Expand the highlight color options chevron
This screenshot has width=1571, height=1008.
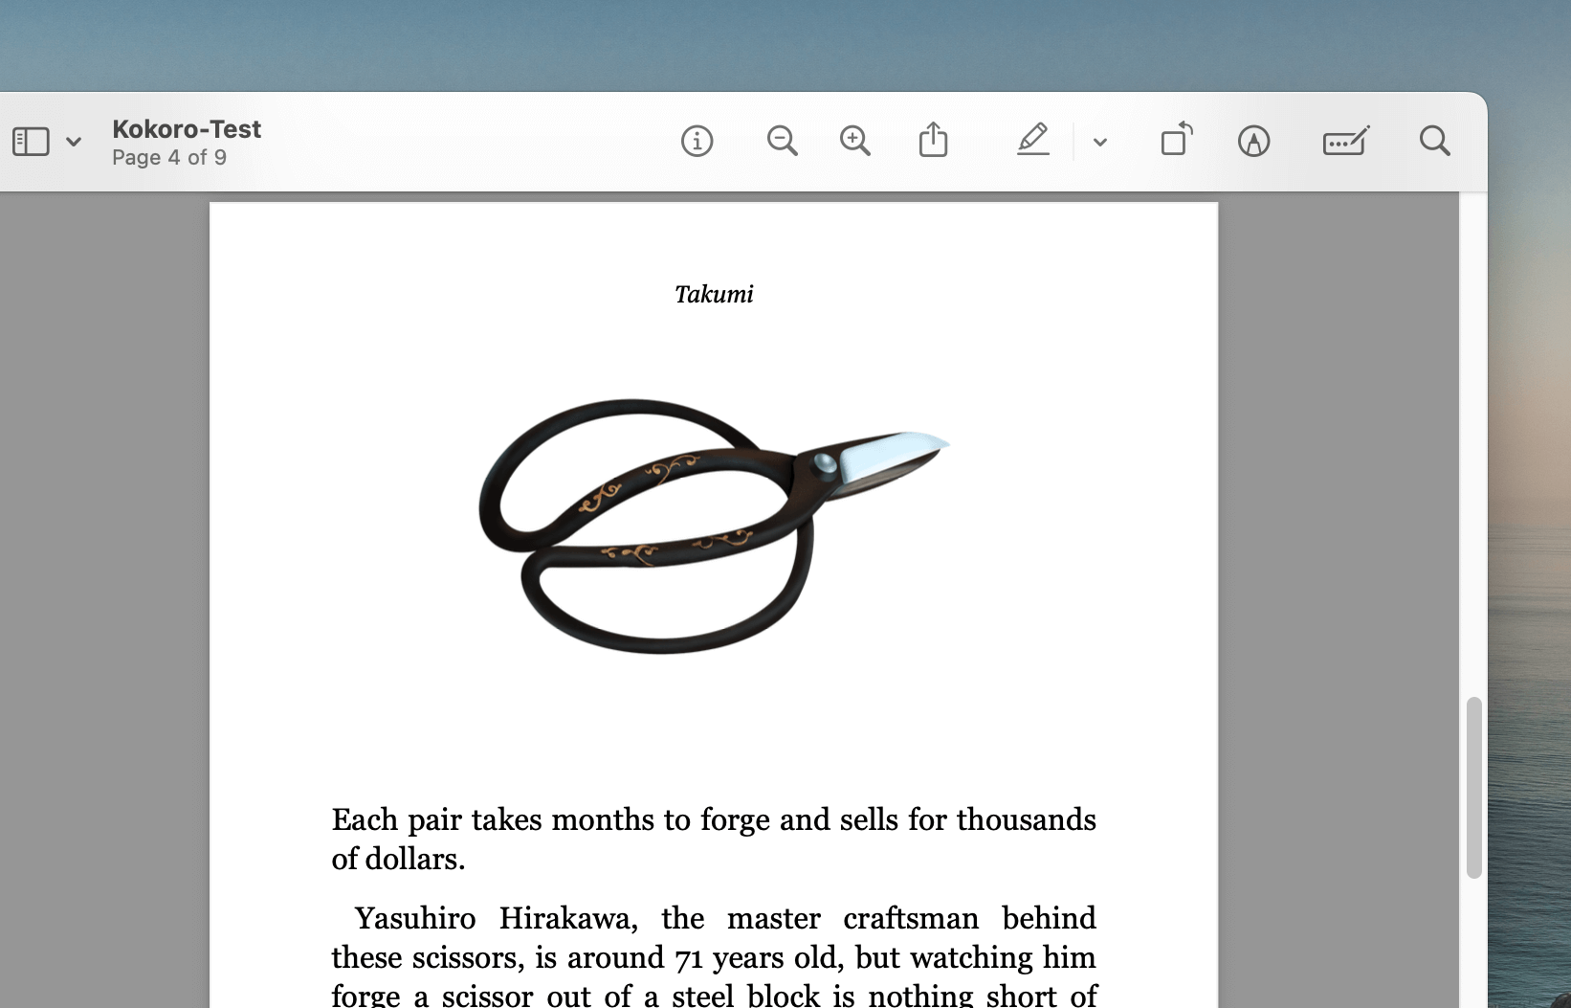tap(1100, 143)
